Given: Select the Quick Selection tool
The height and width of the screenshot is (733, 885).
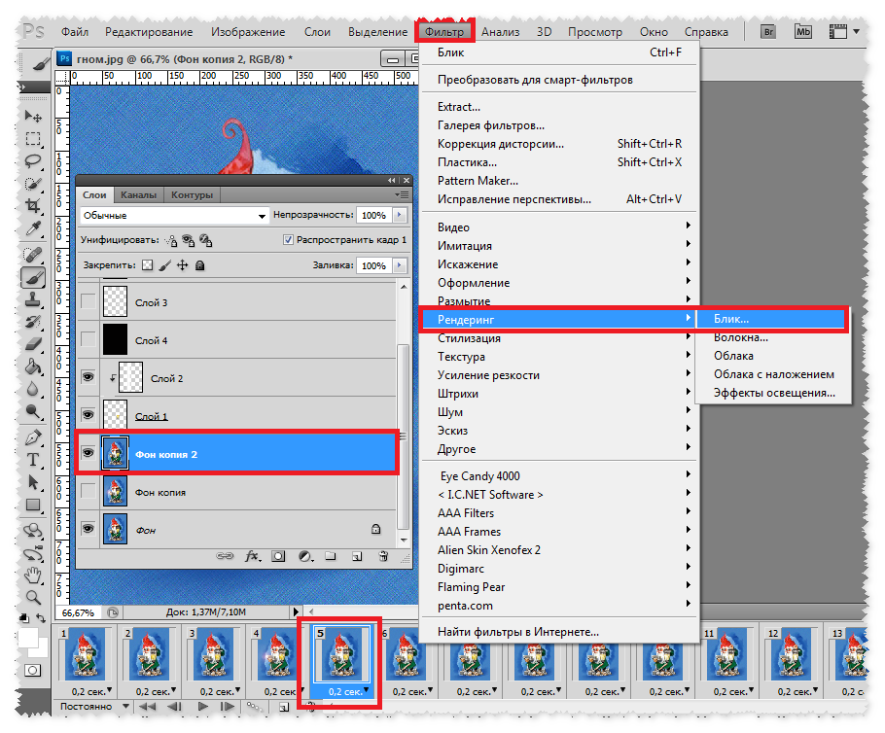Looking at the screenshot, I should pyautogui.click(x=33, y=184).
